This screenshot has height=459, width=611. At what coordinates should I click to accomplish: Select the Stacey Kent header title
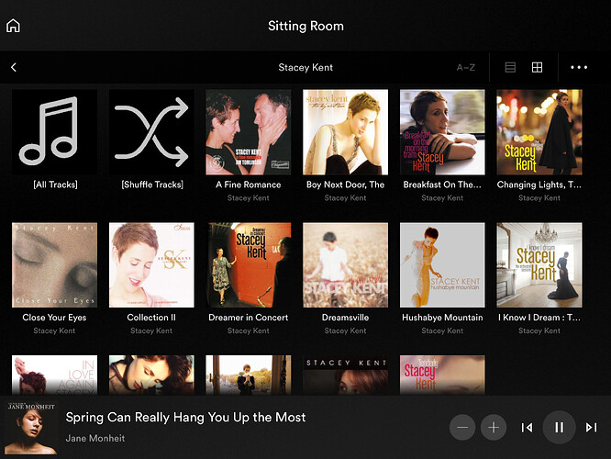pyautogui.click(x=305, y=67)
